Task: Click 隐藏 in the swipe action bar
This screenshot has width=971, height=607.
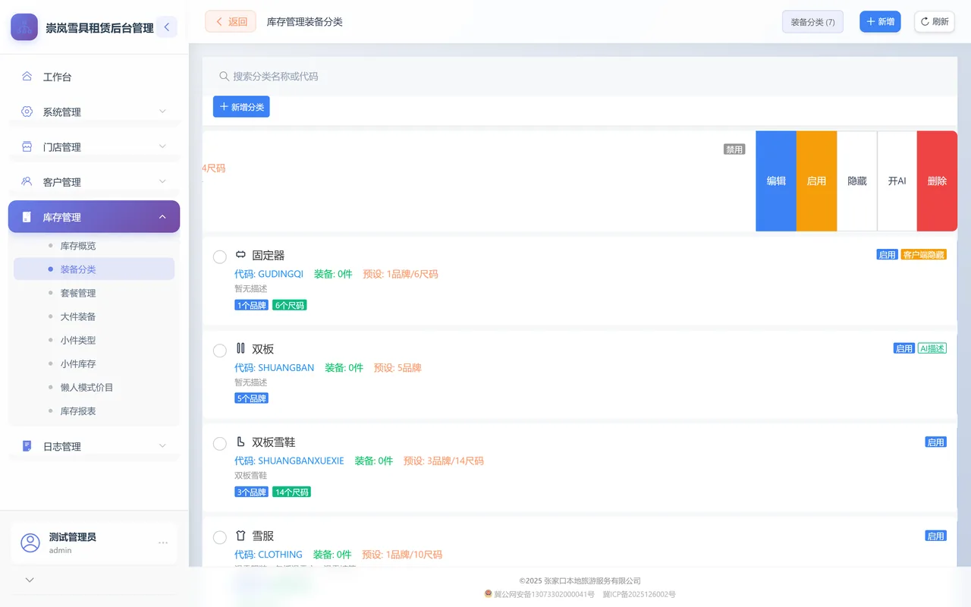Action: (x=857, y=181)
